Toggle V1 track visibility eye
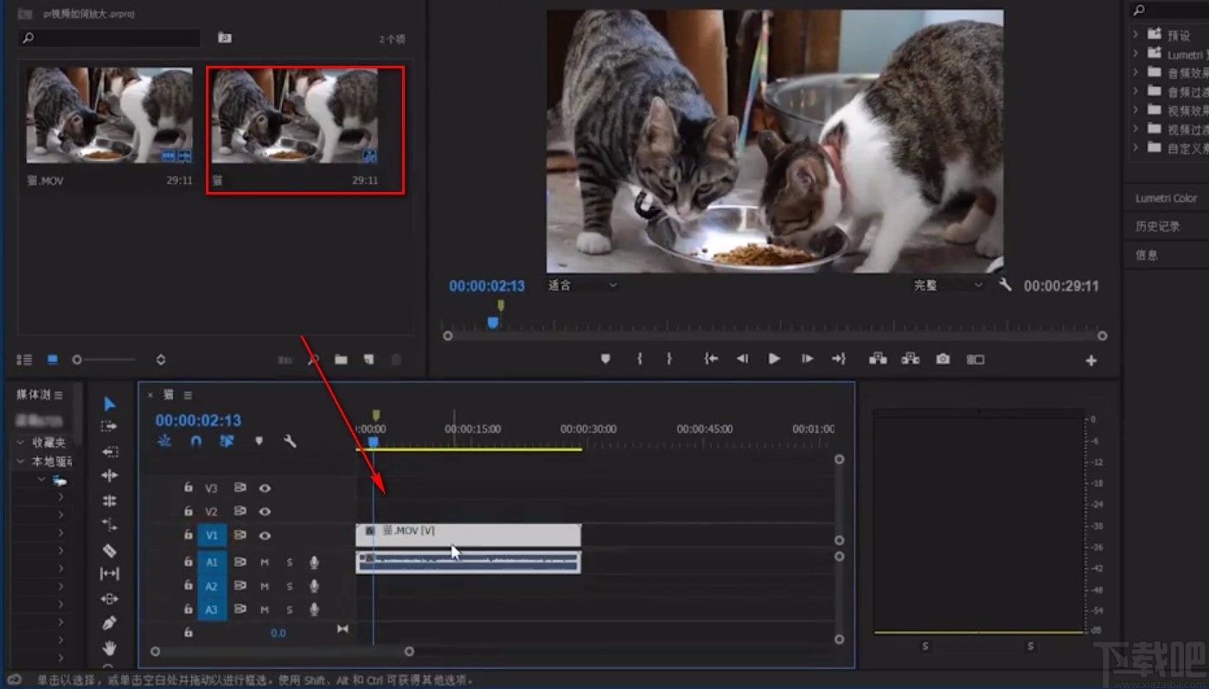 tap(265, 536)
